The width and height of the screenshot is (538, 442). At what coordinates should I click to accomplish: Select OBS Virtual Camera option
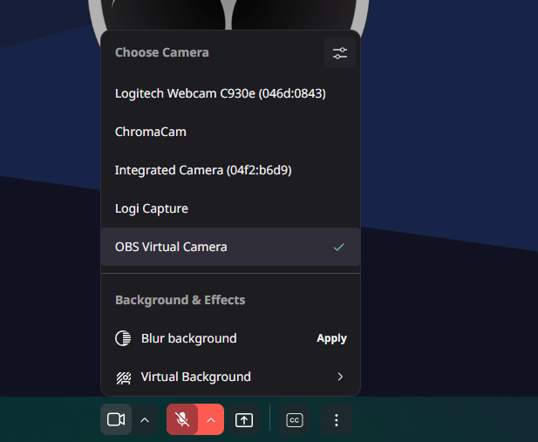coord(230,247)
